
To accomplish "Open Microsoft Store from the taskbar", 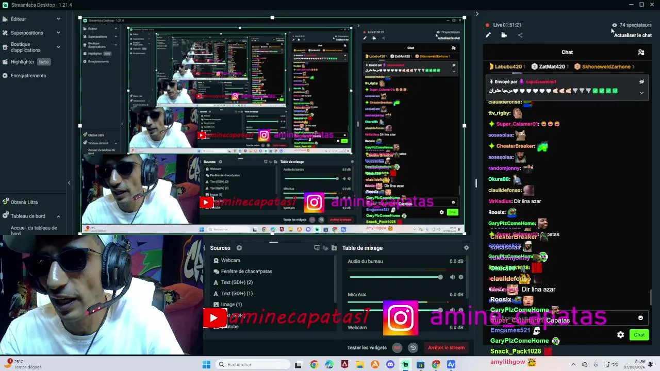I will click(421, 365).
